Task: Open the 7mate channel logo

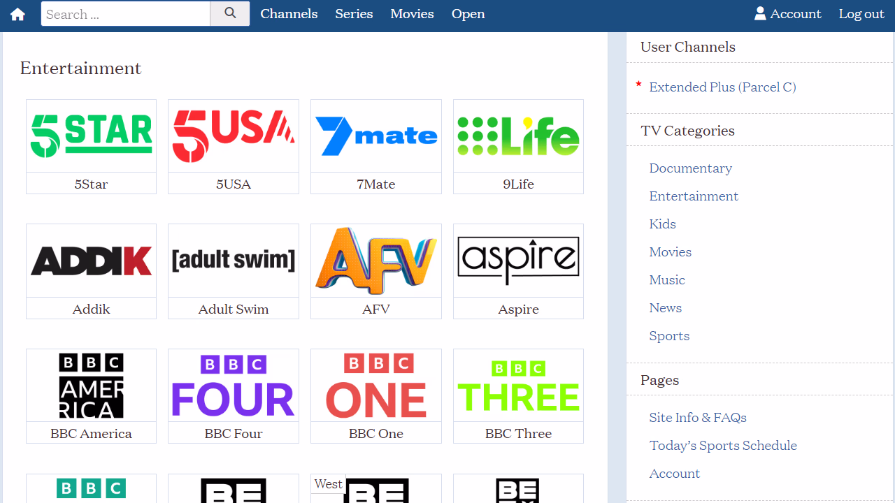Action: point(375,136)
